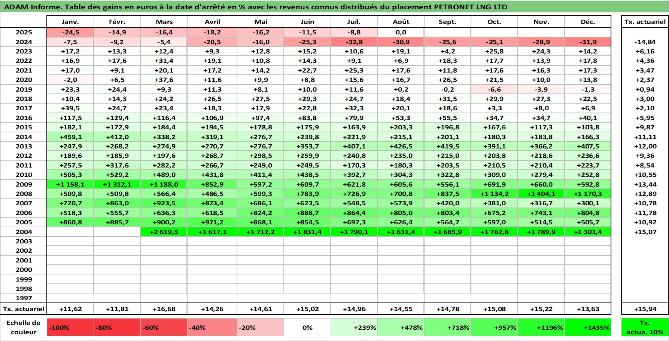Select the 0% color scale swatch
This screenshot has height=341, width=669.
pyautogui.click(x=307, y=327)
